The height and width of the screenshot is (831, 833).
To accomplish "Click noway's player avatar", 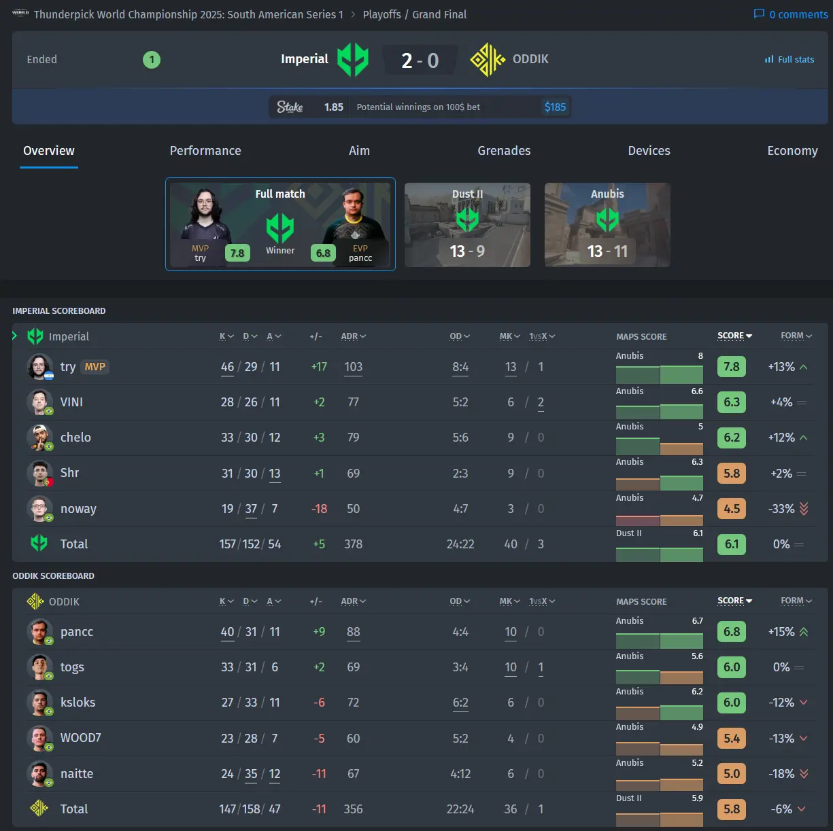I will coord(39,508).
